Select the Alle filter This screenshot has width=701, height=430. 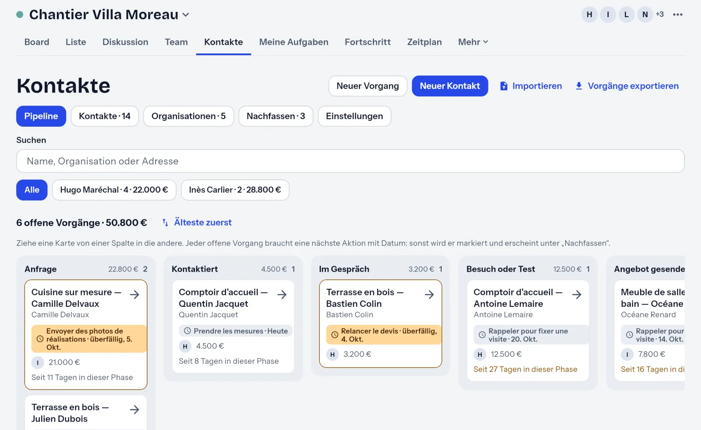[x=32, y=190]
